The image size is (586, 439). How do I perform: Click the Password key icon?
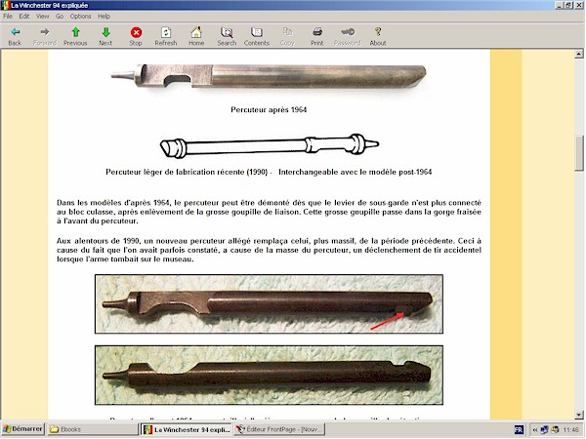347,36
